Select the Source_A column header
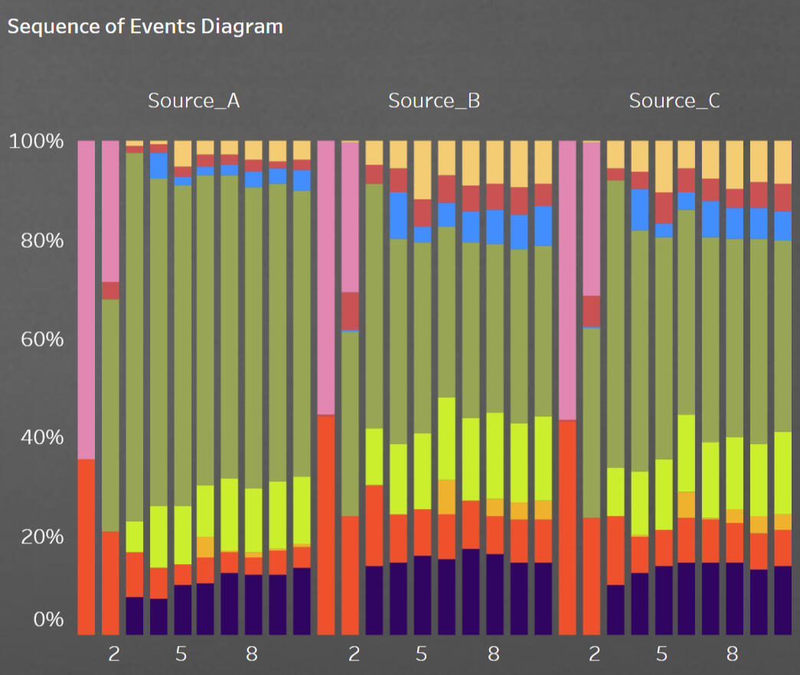 click(x=194, y=101)
